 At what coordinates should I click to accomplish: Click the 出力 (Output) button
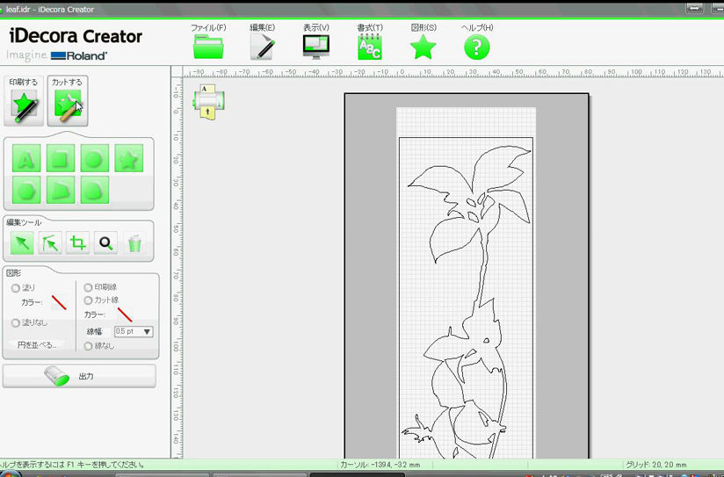point(79,376)
